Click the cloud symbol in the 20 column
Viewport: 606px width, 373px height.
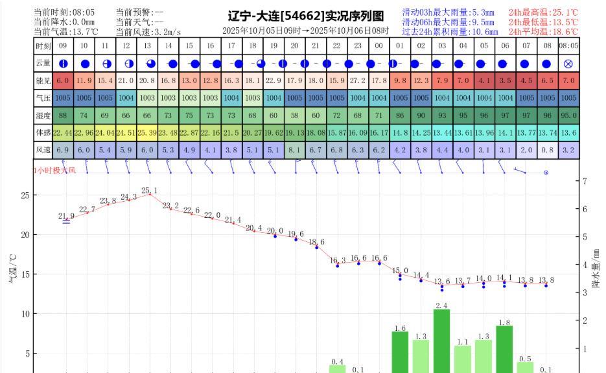(305, 64)
